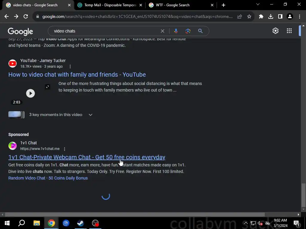Open 1v1 Chat site favicon
The image size is (306, 229).
point(13,146)
